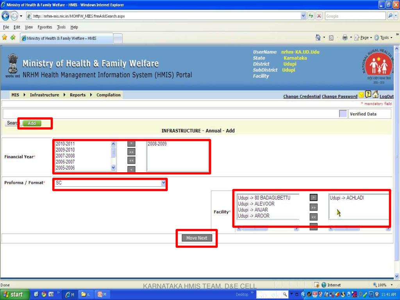The height and width of the screenshot is (300, 400).
Task: Select 2008-2009 in chosen years list
Action: (157, 144)
